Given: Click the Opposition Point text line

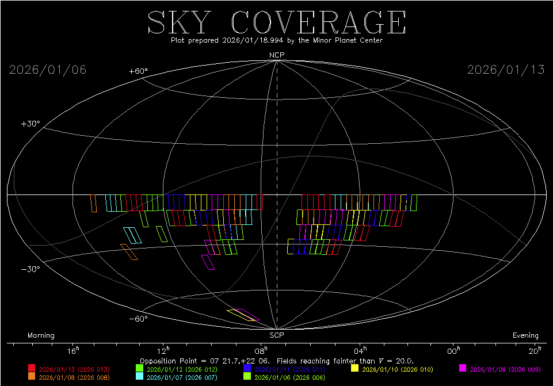Looking at the screenshot, I should (x=276, y=359).
